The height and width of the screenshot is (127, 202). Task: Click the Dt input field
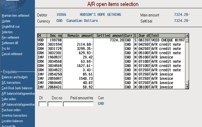42,104
